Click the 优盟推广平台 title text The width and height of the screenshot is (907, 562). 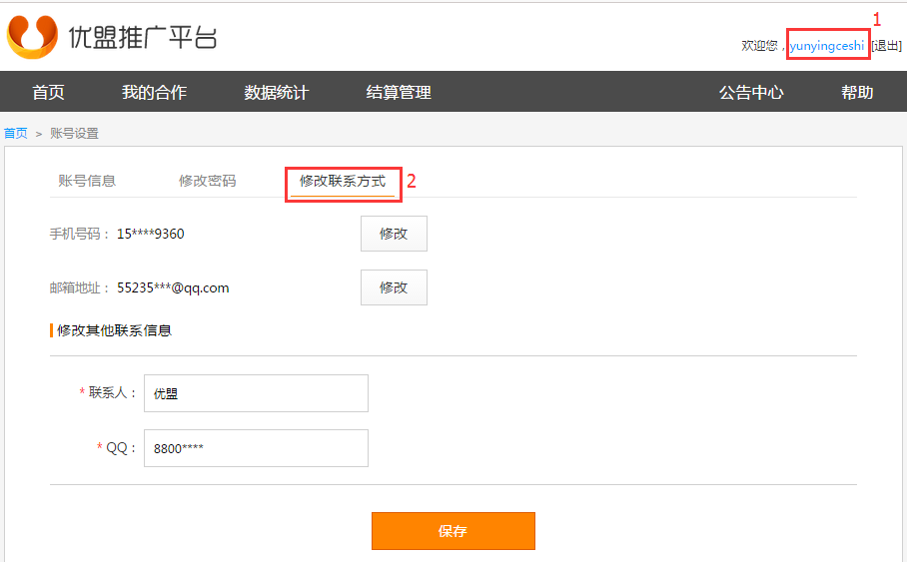tap(143, 38)
